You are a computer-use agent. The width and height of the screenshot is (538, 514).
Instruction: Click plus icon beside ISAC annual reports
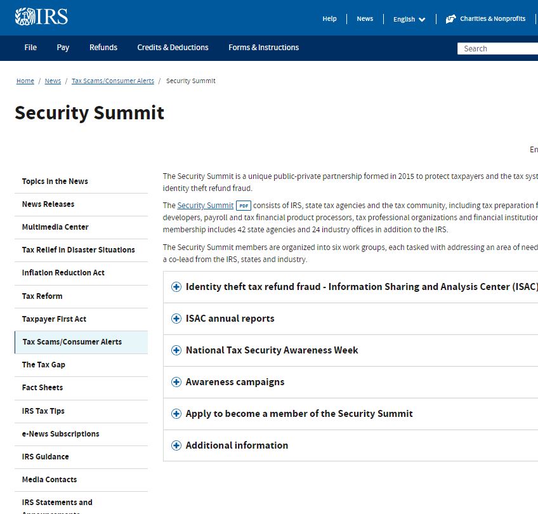pyautogui.click(x=176, y=319)
